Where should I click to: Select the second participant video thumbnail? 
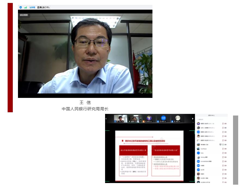click(x=135, y=118)
